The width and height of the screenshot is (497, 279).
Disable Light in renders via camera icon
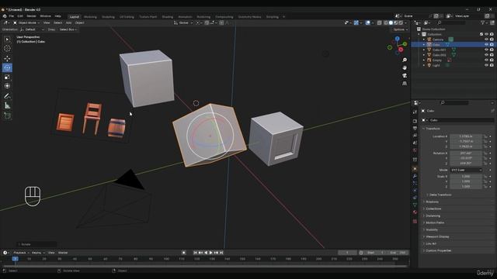492,65
